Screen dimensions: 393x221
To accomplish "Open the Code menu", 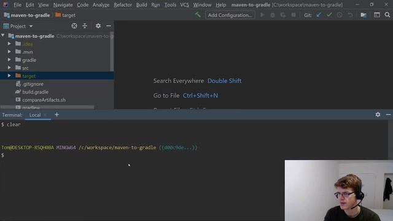I will point(82,5).
